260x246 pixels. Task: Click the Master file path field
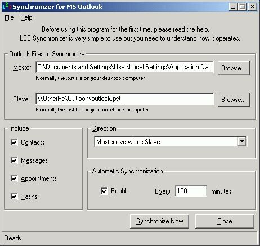[x=124, y=67]
